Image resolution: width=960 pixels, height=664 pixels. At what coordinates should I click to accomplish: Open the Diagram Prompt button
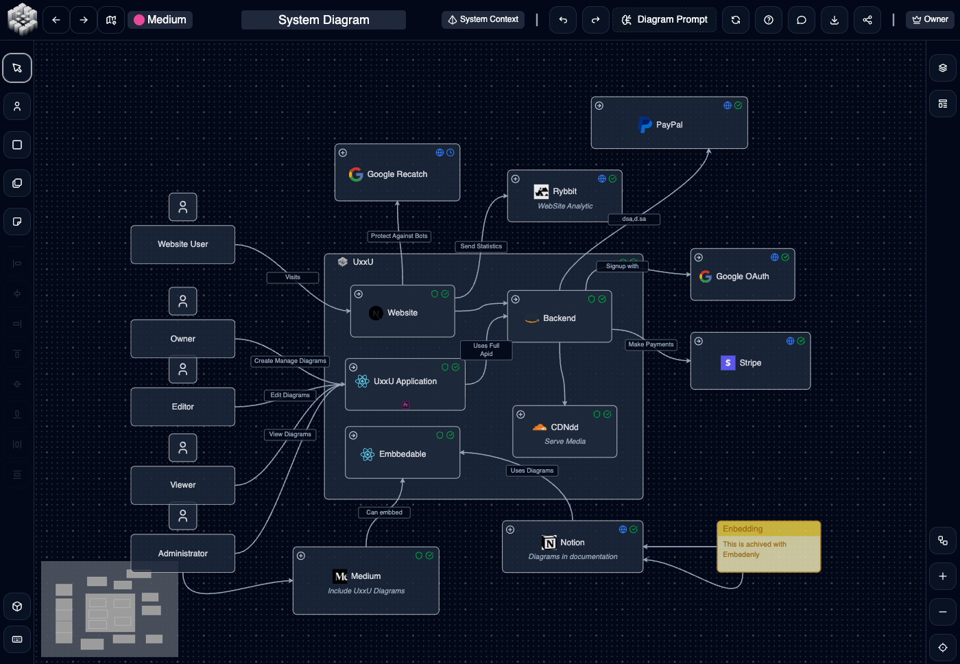tap(664, 20)
